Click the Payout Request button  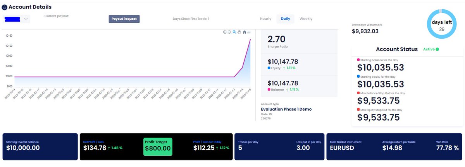click(x=124, y=19)
